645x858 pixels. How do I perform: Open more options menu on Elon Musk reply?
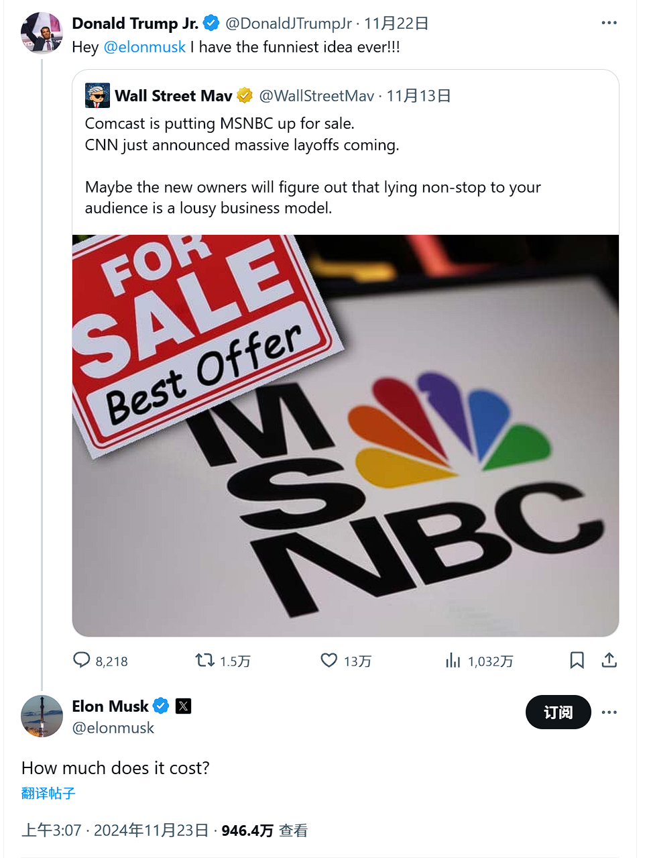pos(609,712)
